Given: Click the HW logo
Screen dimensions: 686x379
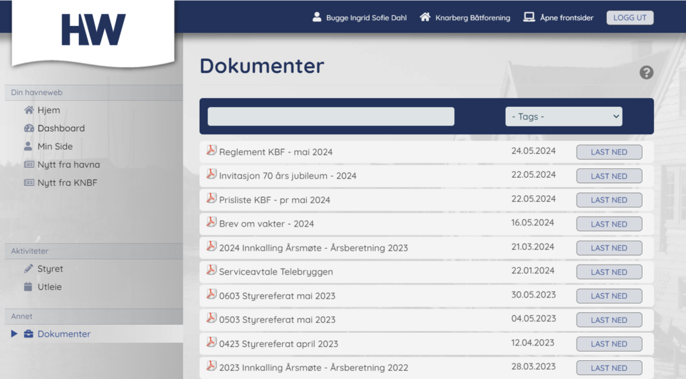Looking at the screenshot, I should click(93, 29).
